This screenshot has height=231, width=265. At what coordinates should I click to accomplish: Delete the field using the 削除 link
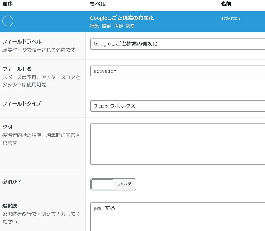click(130, 26)
